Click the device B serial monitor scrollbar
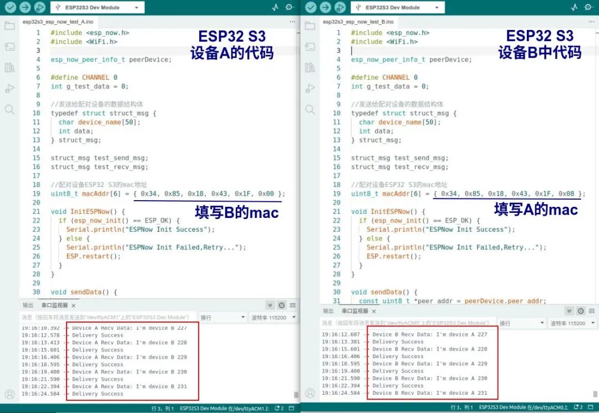 (x=595, y=394)
